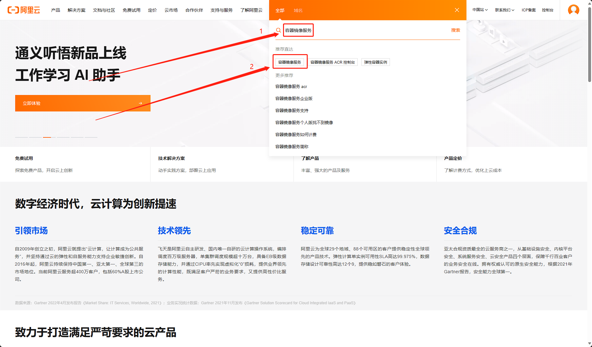Click the 推荐直达 section label
This screenshot has height=347, width=592.
tap(284, 49)
